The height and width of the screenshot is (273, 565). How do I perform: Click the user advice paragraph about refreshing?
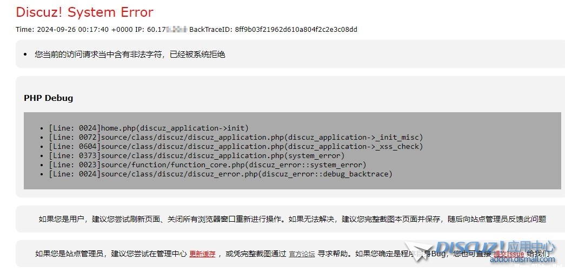click(292, 219)
